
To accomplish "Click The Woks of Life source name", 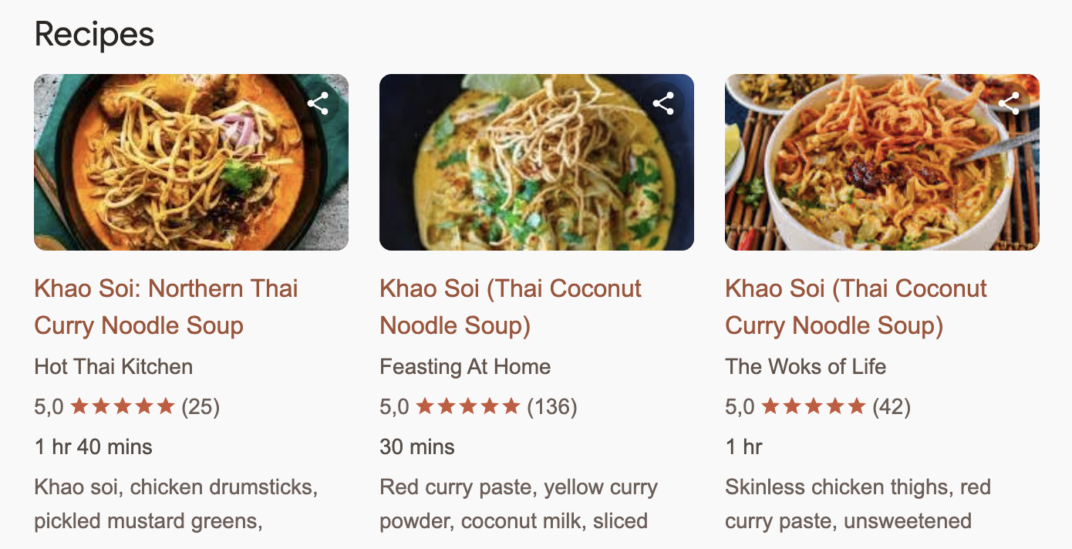I will [805, 366].
